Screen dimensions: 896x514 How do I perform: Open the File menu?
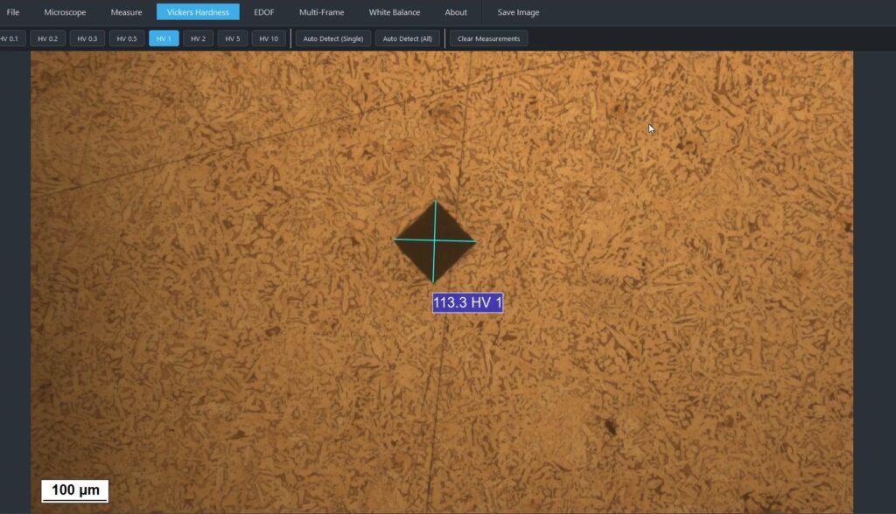click(13, 12)
